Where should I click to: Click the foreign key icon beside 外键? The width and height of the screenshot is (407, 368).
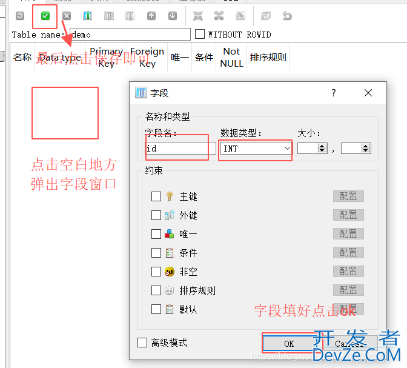coord(170,215)
